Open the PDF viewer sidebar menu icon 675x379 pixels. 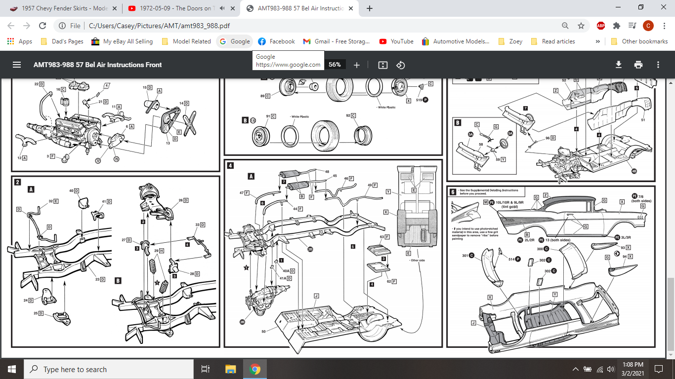[17, 65]
